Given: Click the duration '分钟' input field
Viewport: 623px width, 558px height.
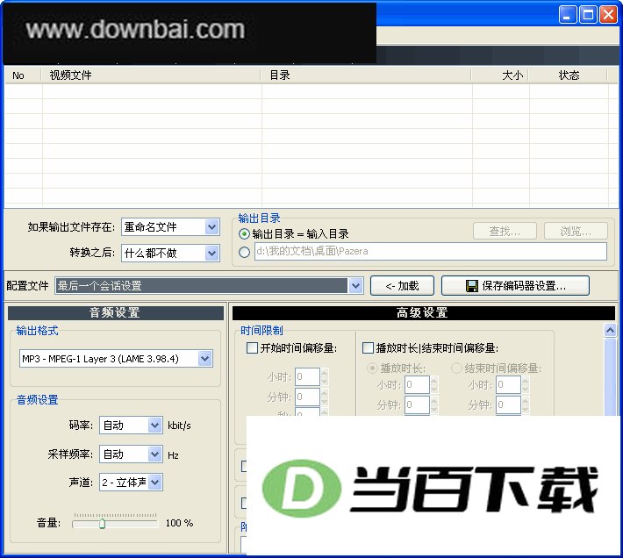Looking at the screenshot, I should click(x=417, y=404).
